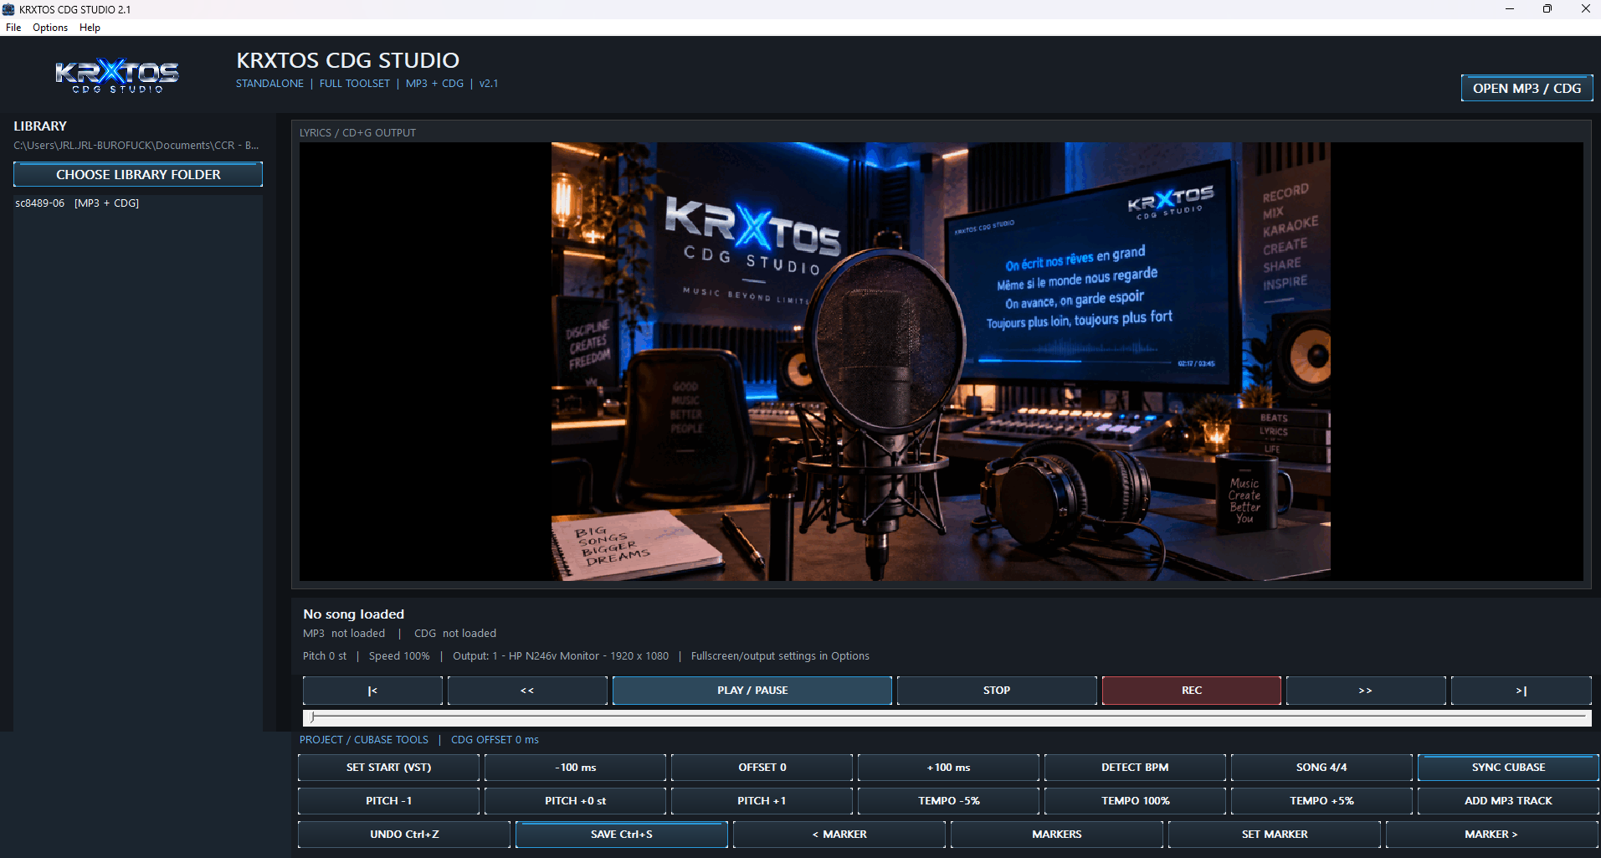1601x858 pixels.
Task: Minimize the KRXTOS CDG Studio window
Action: point(1510,9)
